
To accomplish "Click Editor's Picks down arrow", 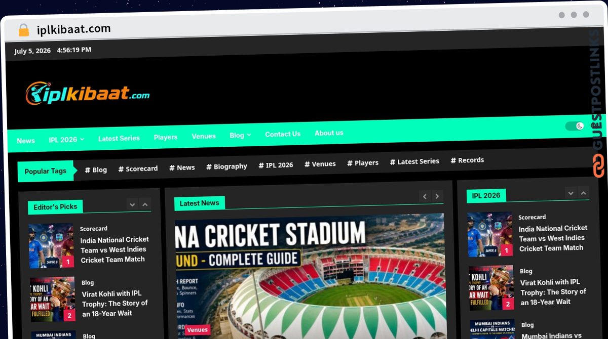I will pos(132,204).
